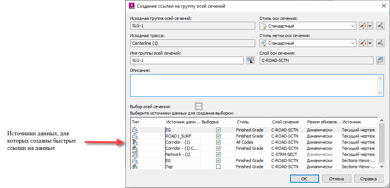The image size is (390, 188).
Task: Open the section line style dropdown
Action: tap(353, 26)
